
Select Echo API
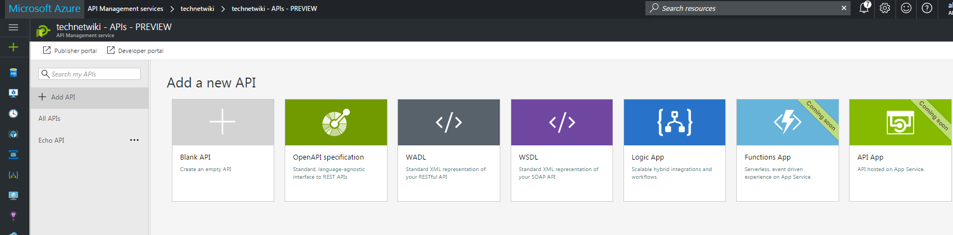[x=51, y=140]
